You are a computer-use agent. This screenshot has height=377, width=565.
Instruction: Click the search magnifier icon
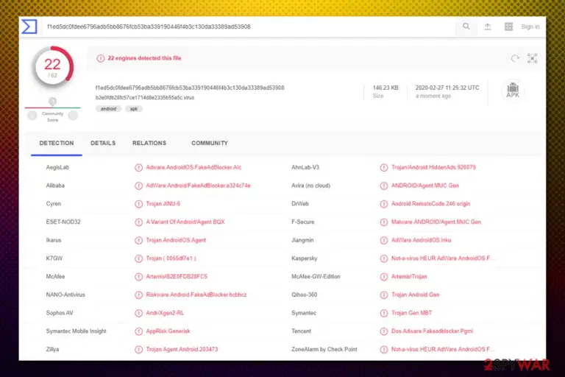pyautogui.click(x=466, y=27)
